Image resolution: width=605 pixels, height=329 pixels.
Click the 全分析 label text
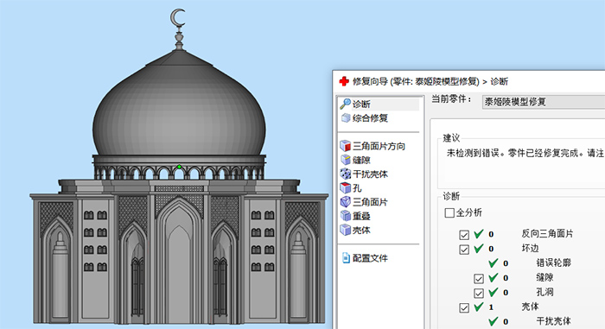point(468,212)
